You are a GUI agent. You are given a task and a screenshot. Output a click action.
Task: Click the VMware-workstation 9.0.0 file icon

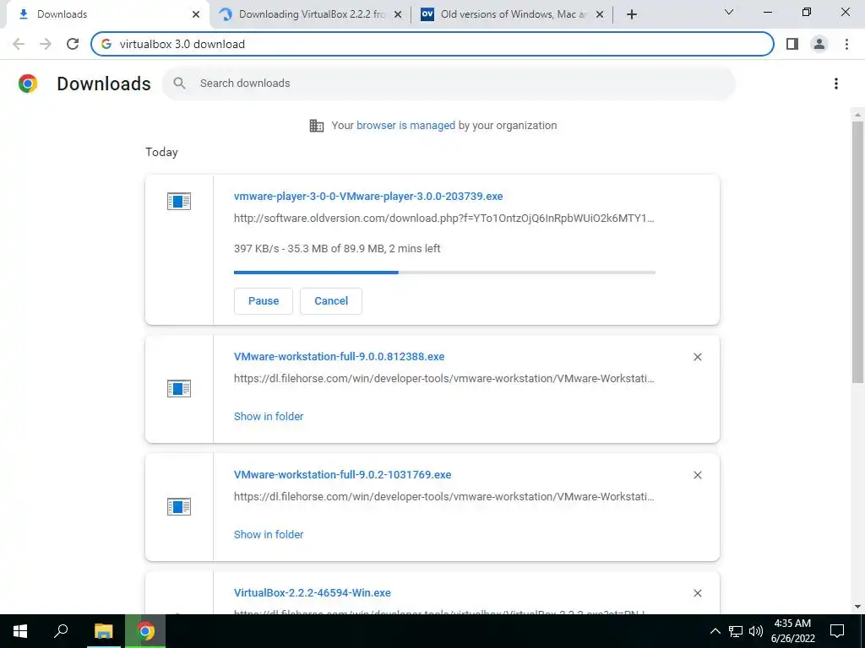tap(179, 388)
